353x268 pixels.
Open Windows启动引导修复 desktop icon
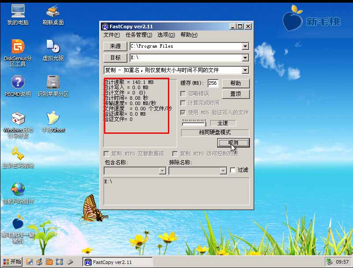(18, 125)
